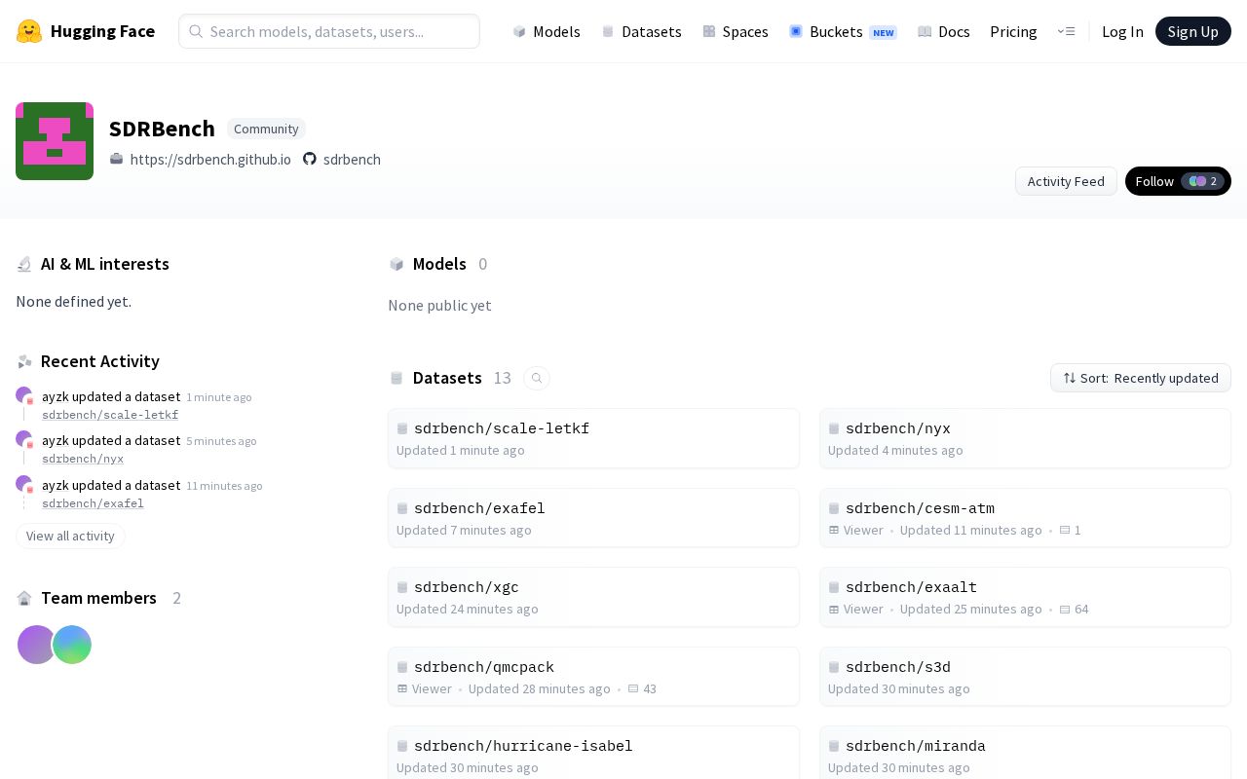The height and width of the screenshot is (779, 1247).
Task: Open the Activity Feed
Action: coord(1066,181)
